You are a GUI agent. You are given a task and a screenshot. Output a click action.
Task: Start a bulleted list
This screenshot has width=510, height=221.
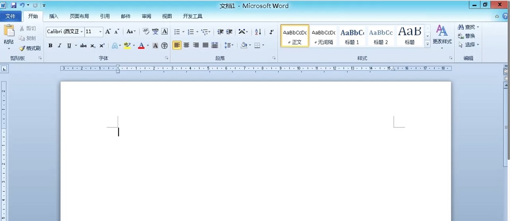click(x=177, y=32)
